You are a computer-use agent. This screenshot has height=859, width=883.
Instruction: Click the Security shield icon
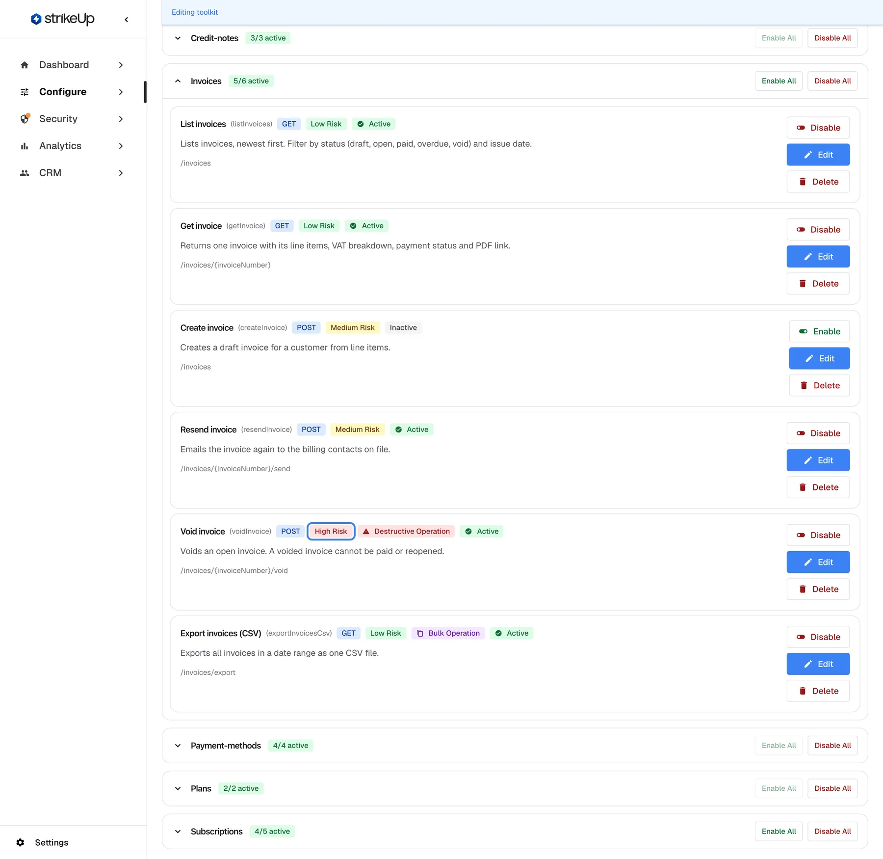coord(25,119)
